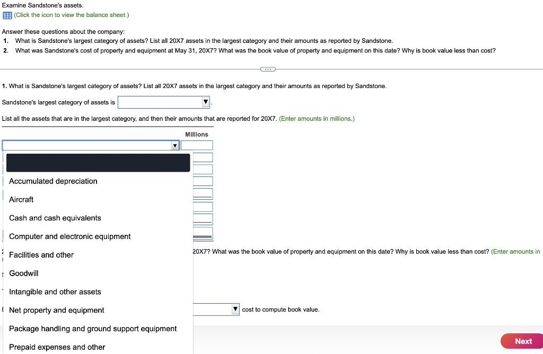543x354 pixels.
Task: Click the Next button
Action: (x=522, y=341)
